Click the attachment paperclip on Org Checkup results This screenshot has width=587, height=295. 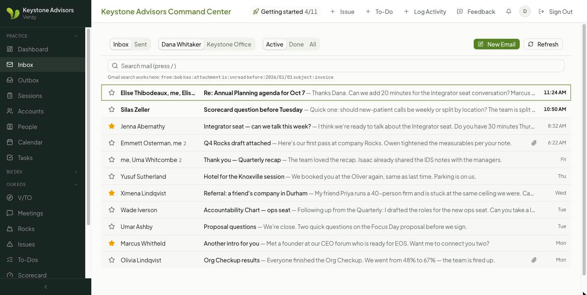(x=534, y=260)
